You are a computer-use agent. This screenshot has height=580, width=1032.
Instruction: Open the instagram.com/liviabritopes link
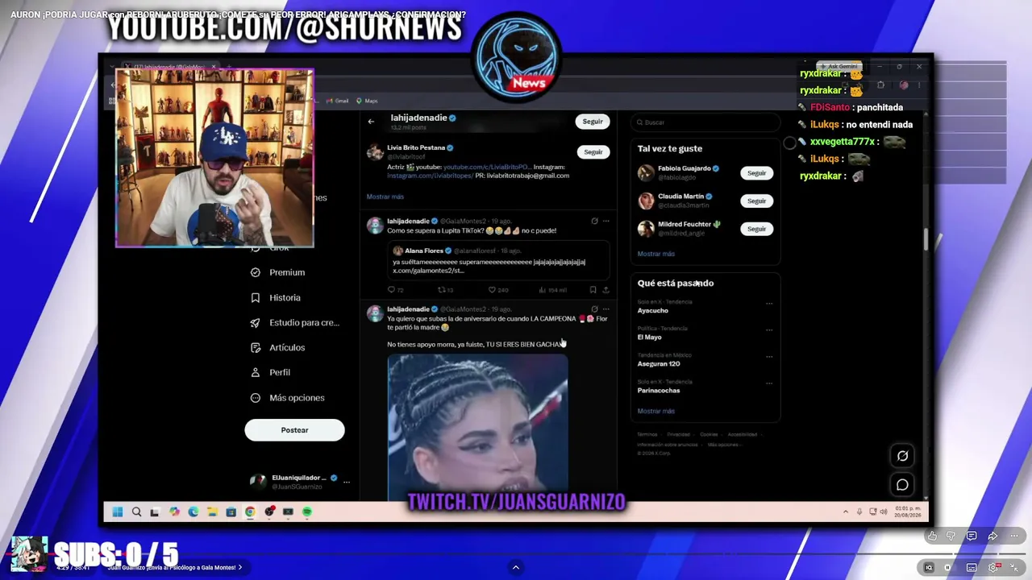(429, 176)
